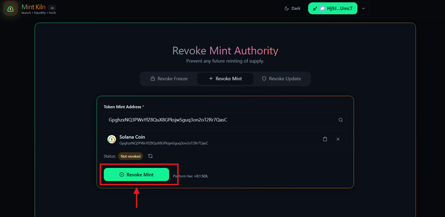Click the Solana Coin token name
Screen dimensions: 445x217
coord(132,137)
